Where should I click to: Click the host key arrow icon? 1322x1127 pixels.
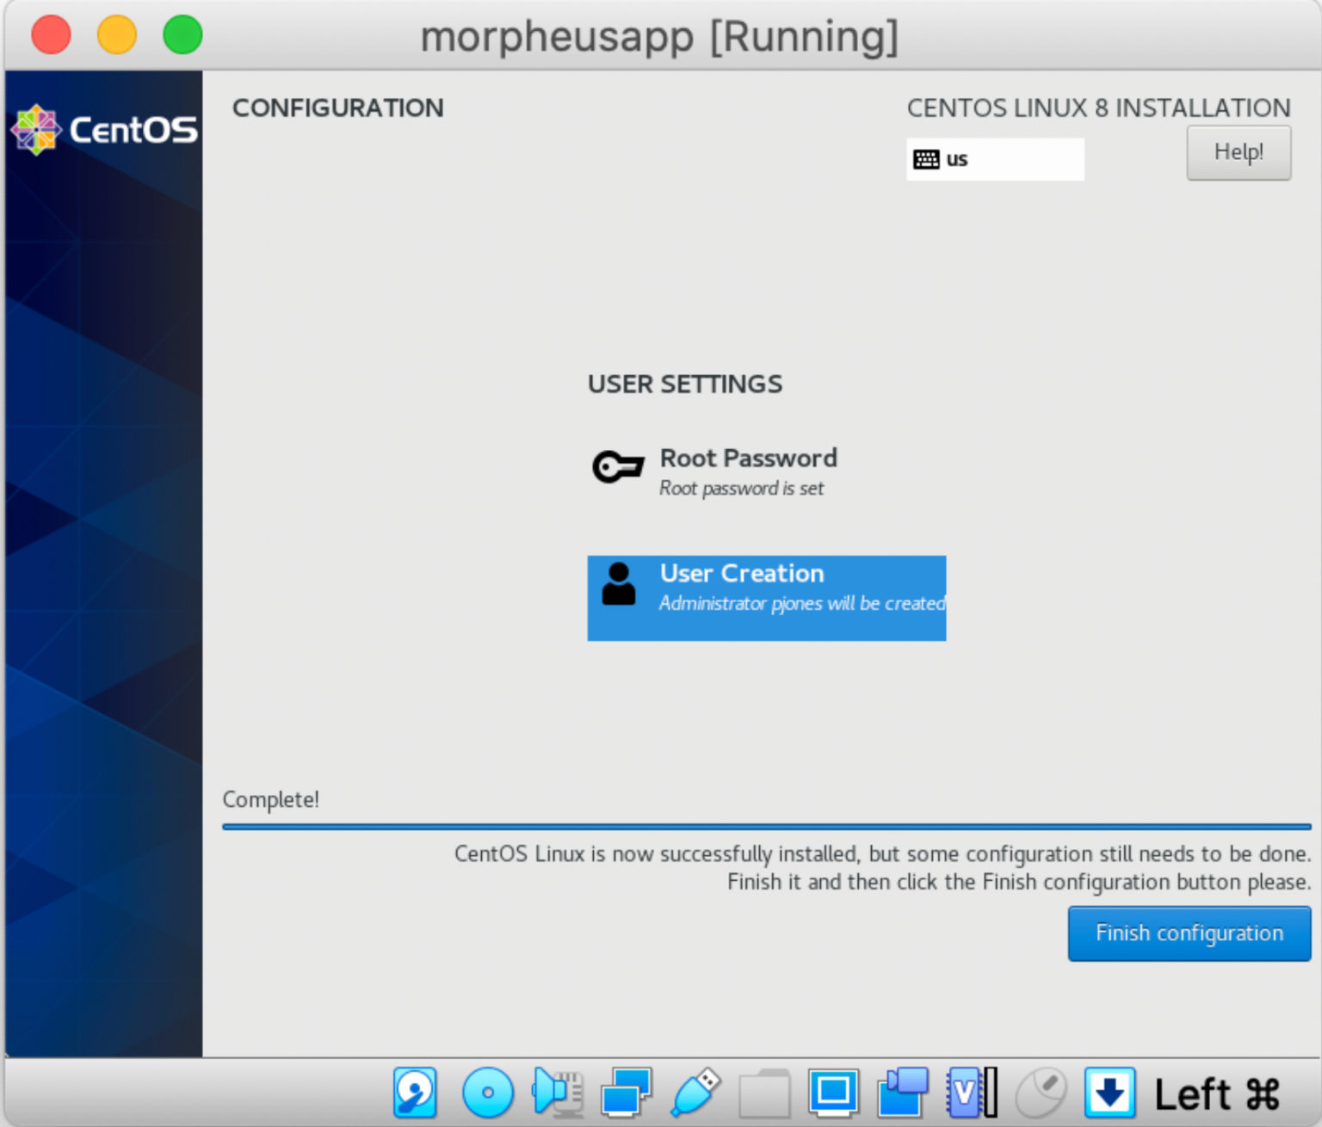[x=1109, y=1093]
